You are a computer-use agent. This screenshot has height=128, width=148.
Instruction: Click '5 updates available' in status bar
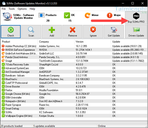pyautogui.click(x=44, y=126)
